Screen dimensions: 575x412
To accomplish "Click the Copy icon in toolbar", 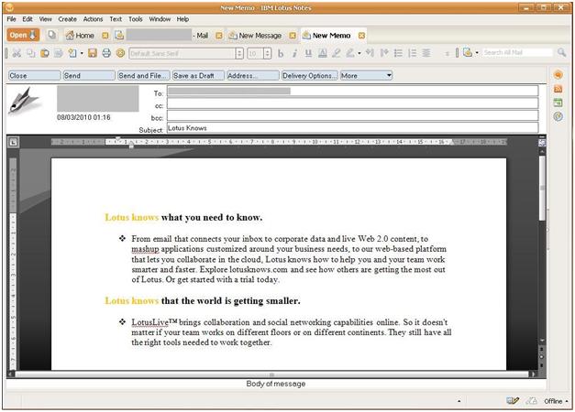I will (31, 53).
